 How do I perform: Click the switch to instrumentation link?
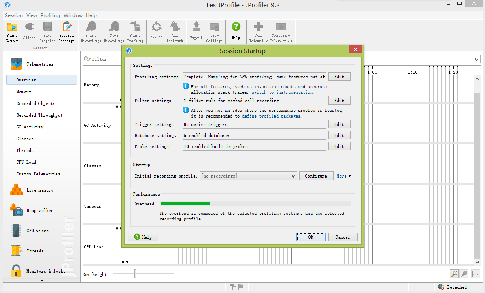[282, 92]
